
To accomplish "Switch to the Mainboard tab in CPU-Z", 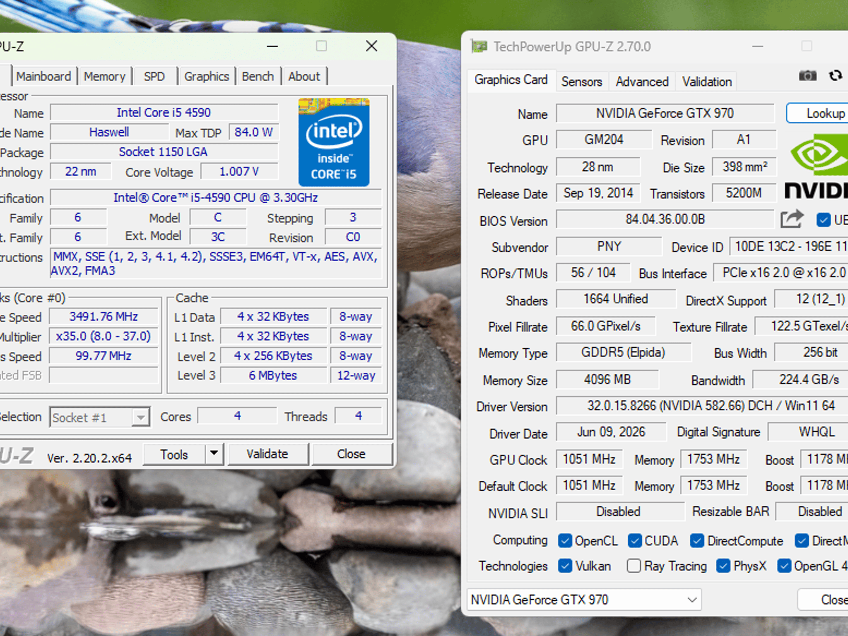I will 43,76.
